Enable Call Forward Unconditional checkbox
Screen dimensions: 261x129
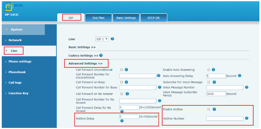[121, 70]
